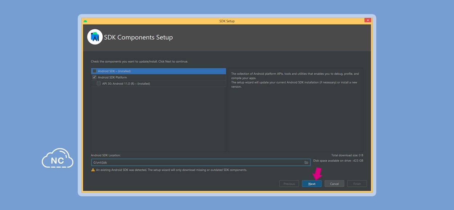The width and height of the screenshot is (454, 210).
Task: Click 'Disk space available on drive : 423 GB'
Action: point(338,160)
